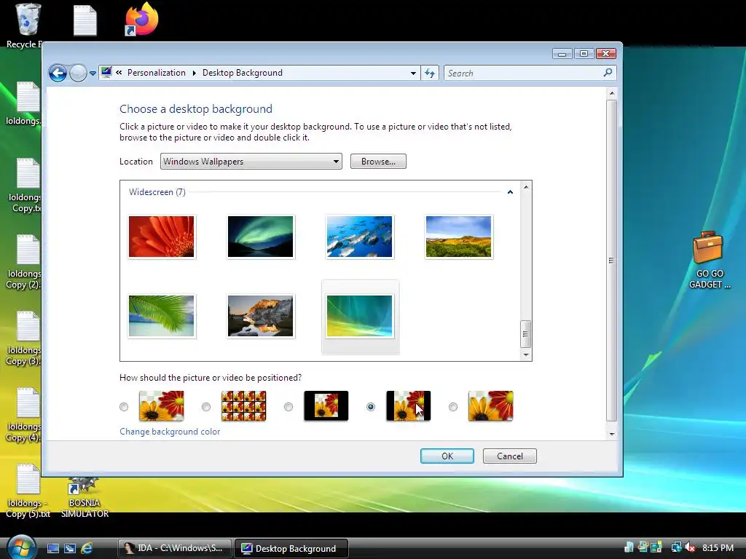The height and width of the screenshot is (559, 746).
Task: Open the Recycle Bin desktop icon
Action: pos(27,20)
